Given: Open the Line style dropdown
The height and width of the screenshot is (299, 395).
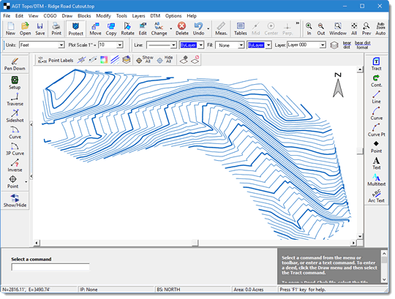Looking at the screenshot, I should [173, 45].
